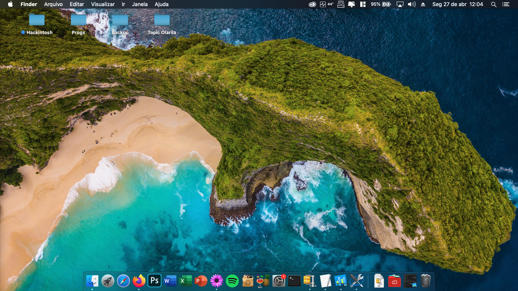Open the Notification Center list icon
The width and height of the screenshot is (518, 291).
pos(506,4)
